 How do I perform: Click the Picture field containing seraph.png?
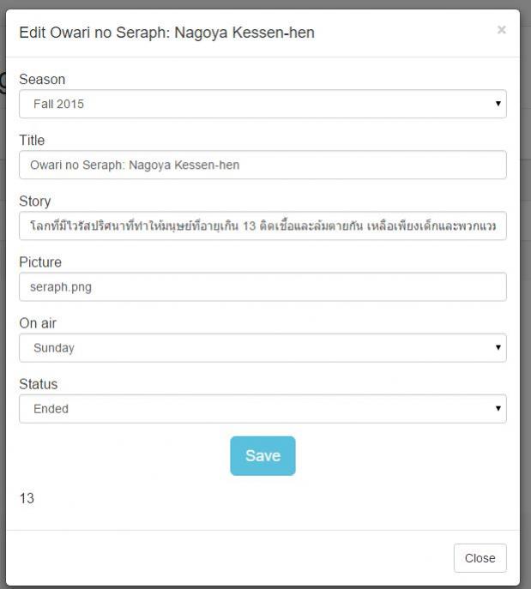pyautogui.click(x=262, y=287)
